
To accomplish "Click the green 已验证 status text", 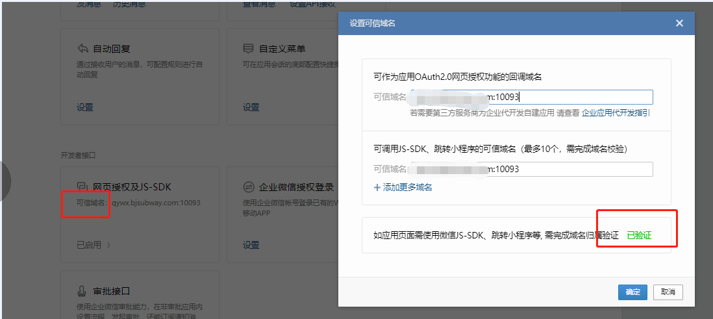I will pyautogui.click(x=639, y=235).
